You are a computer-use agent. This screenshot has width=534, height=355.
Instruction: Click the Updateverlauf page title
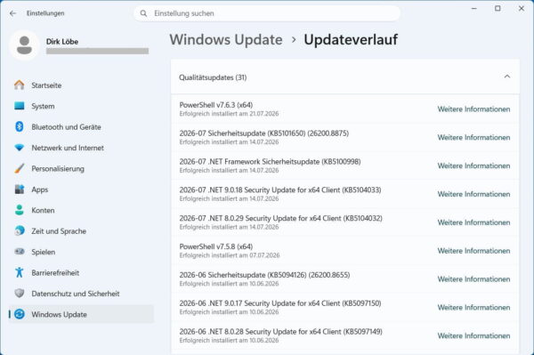[351, 39]
